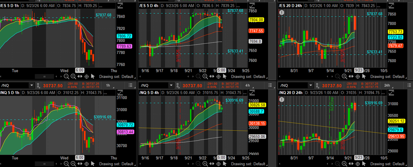Open the list menu icon of /NQ 4h panel
Image resolution: width=413 pixels, height=167 pixels.
click(270, 85)
